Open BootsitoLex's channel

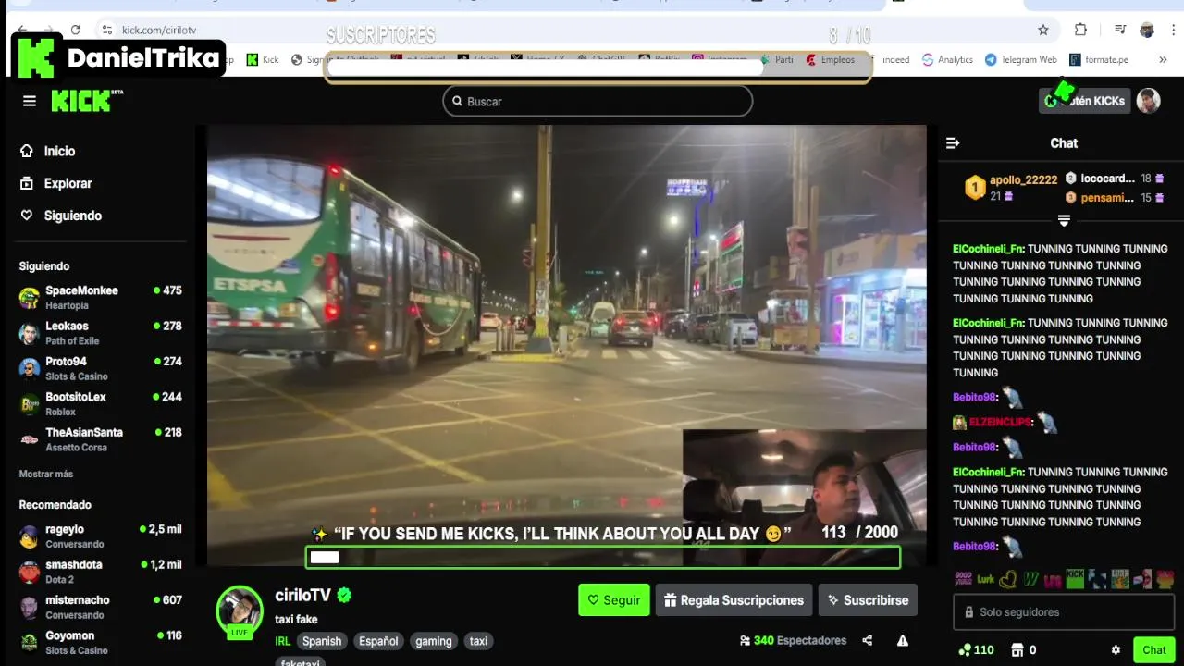pos(100,403)
